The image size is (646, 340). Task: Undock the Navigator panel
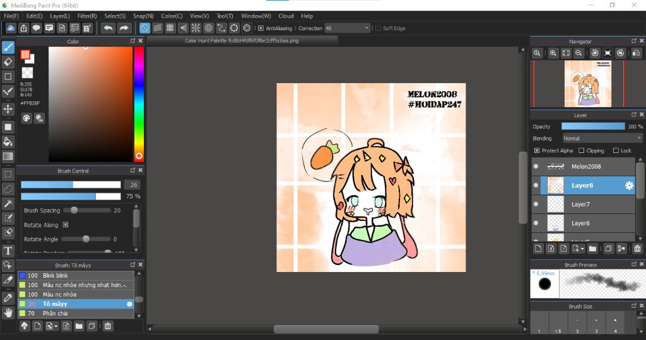(x=634, y=41)
